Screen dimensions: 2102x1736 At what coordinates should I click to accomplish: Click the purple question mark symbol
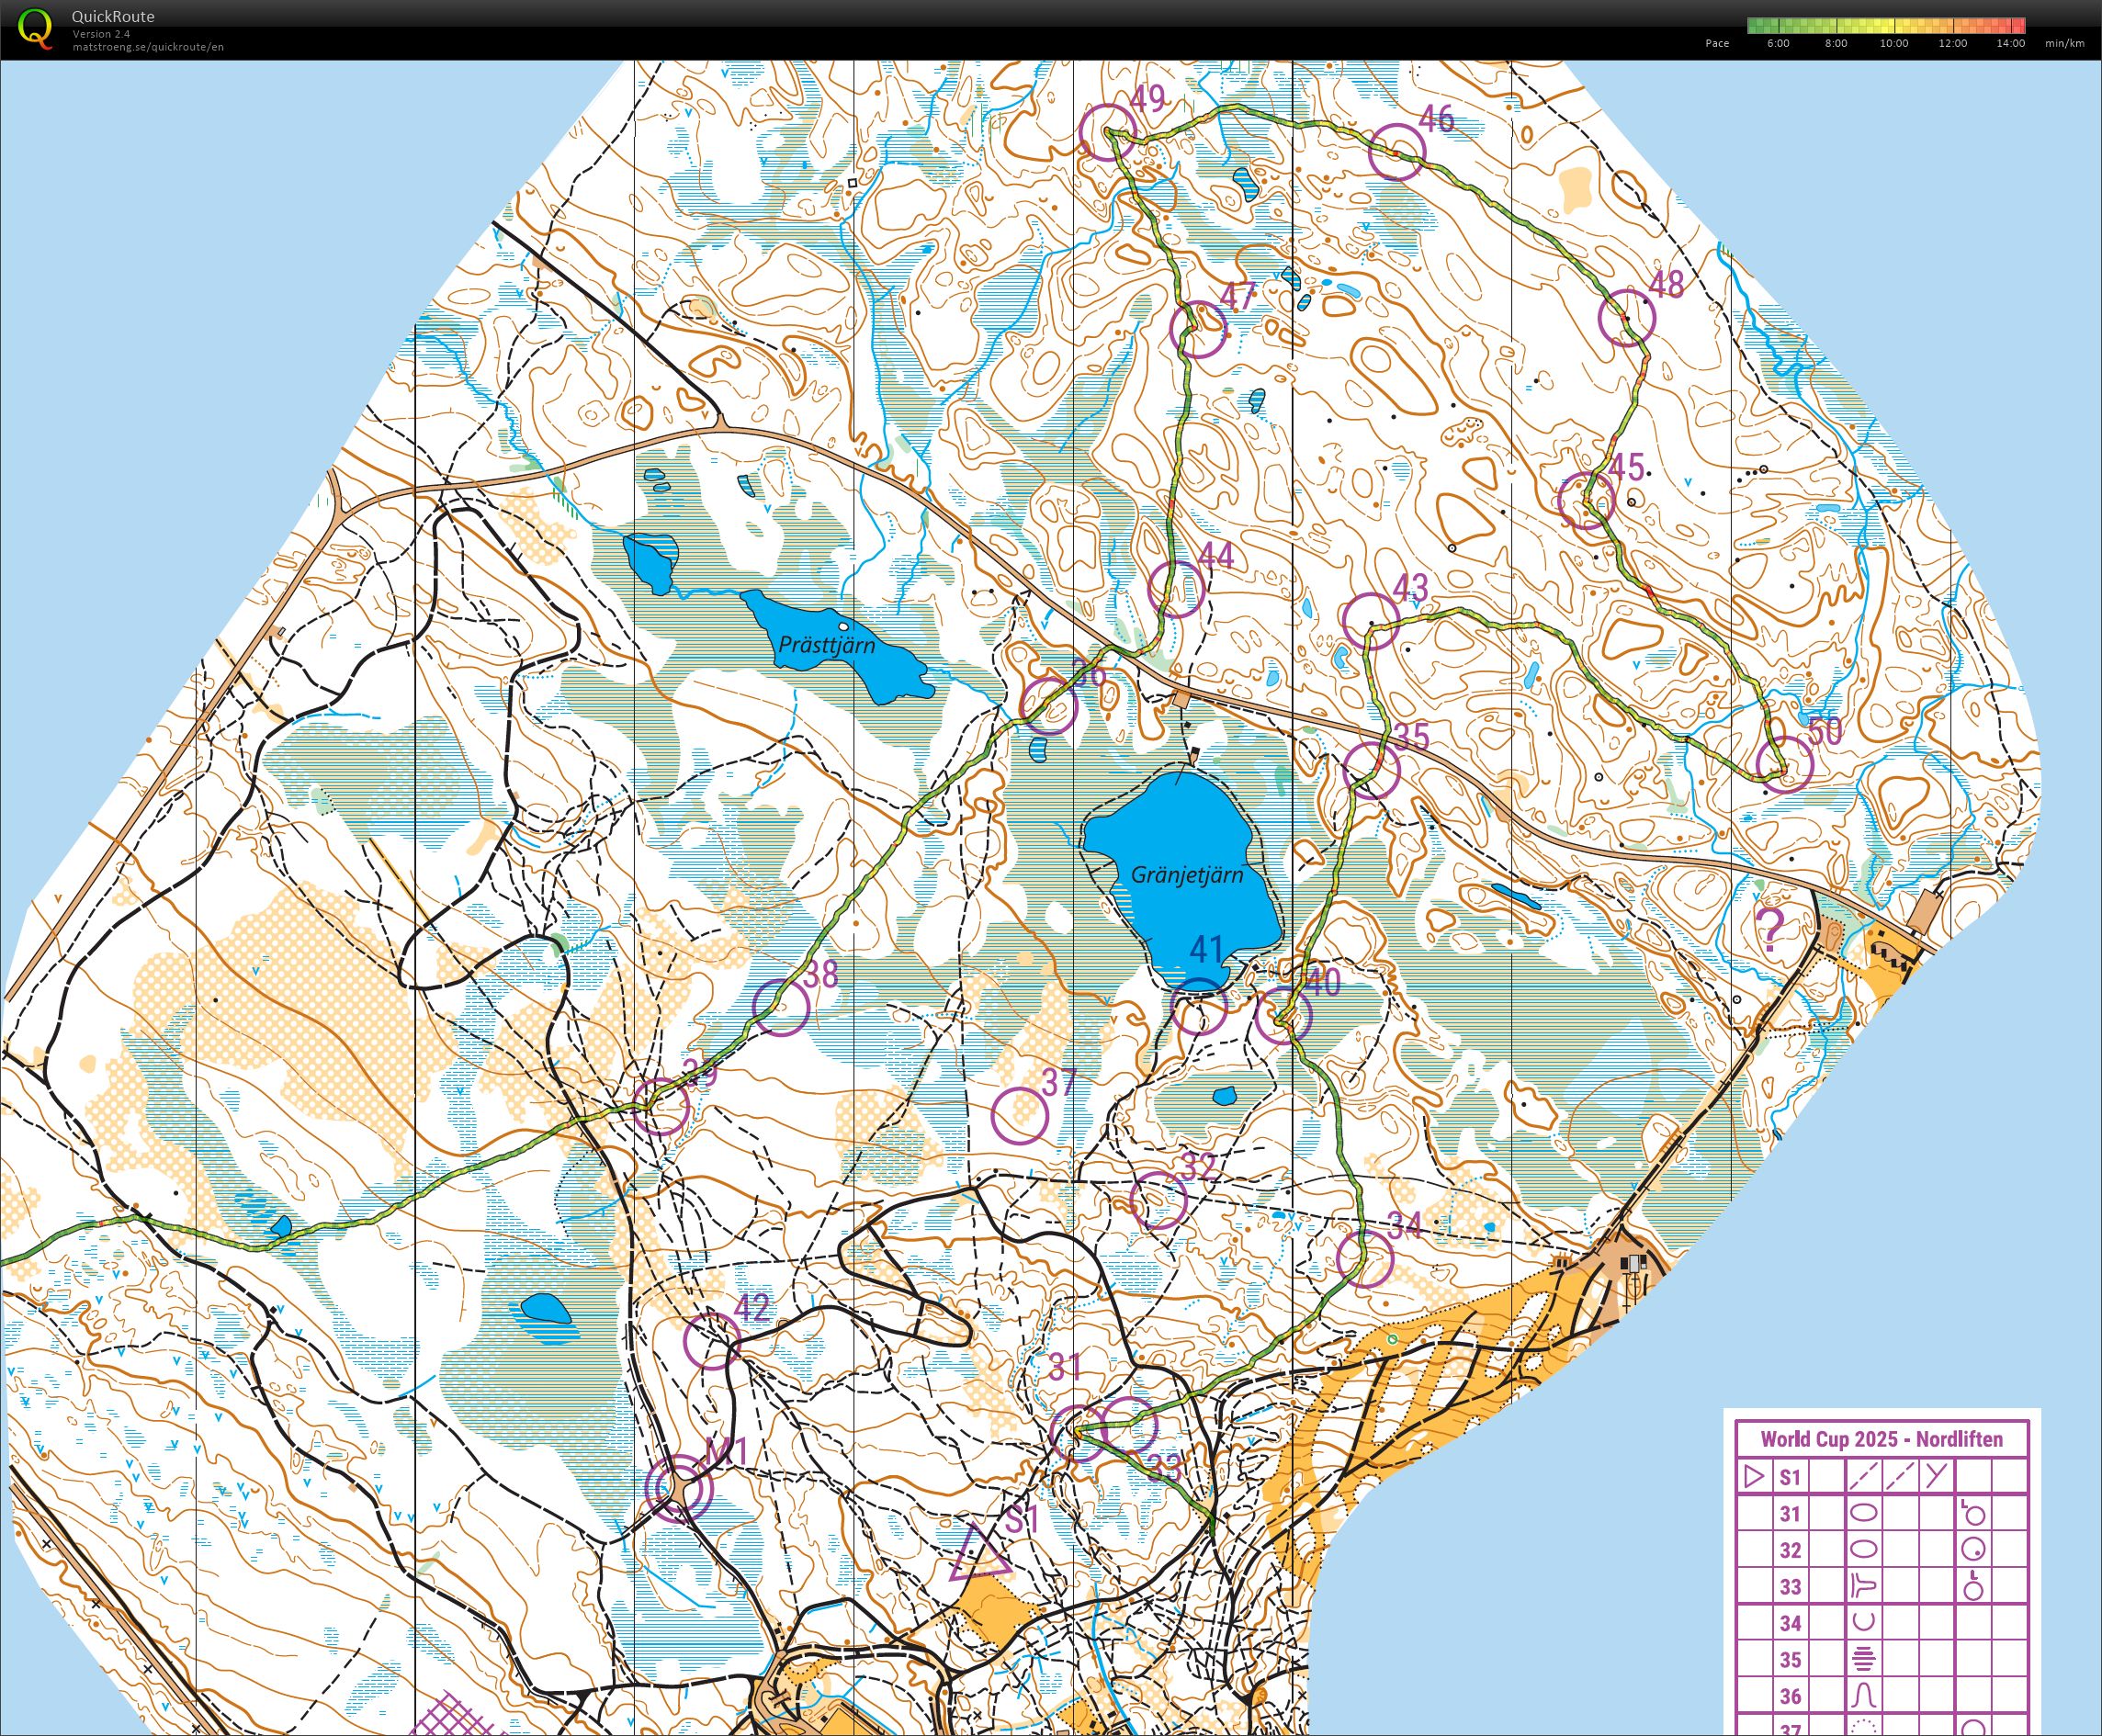click(x=1769, y=930)
